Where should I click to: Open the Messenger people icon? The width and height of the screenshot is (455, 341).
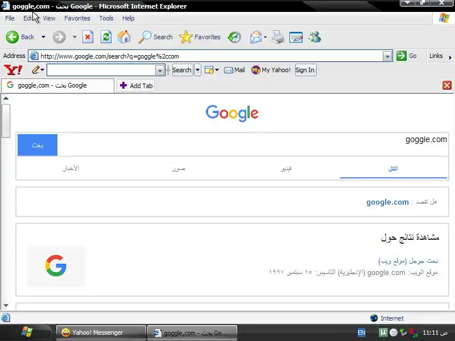point(315,37)
